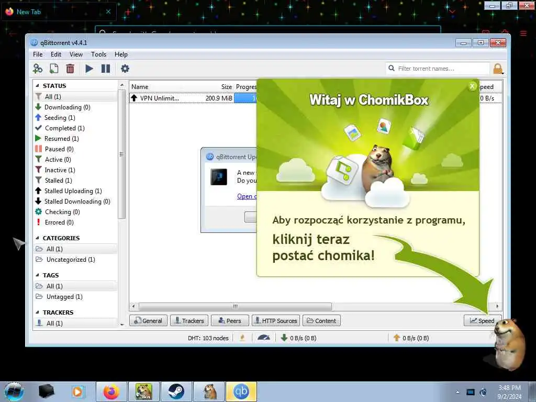This screenshot has height=402, width=536.
Task: Open the Speed graph tab
Action: (482, 321)
